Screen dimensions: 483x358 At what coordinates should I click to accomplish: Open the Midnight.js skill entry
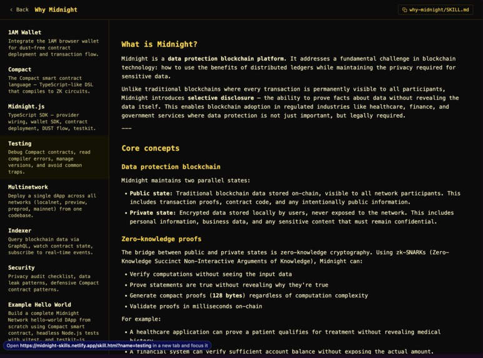pos(54,117)
